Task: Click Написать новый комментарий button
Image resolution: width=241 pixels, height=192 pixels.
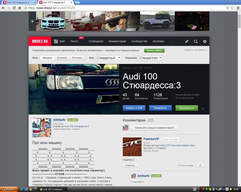Action: click(x=154, y=128)
